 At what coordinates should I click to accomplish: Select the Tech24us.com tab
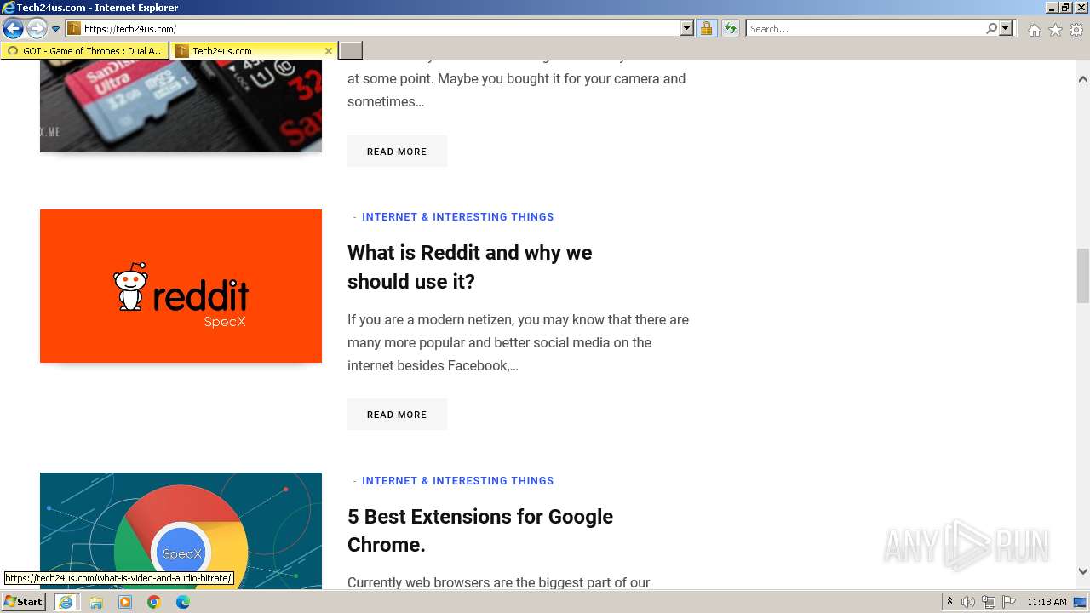coord(247,51)
